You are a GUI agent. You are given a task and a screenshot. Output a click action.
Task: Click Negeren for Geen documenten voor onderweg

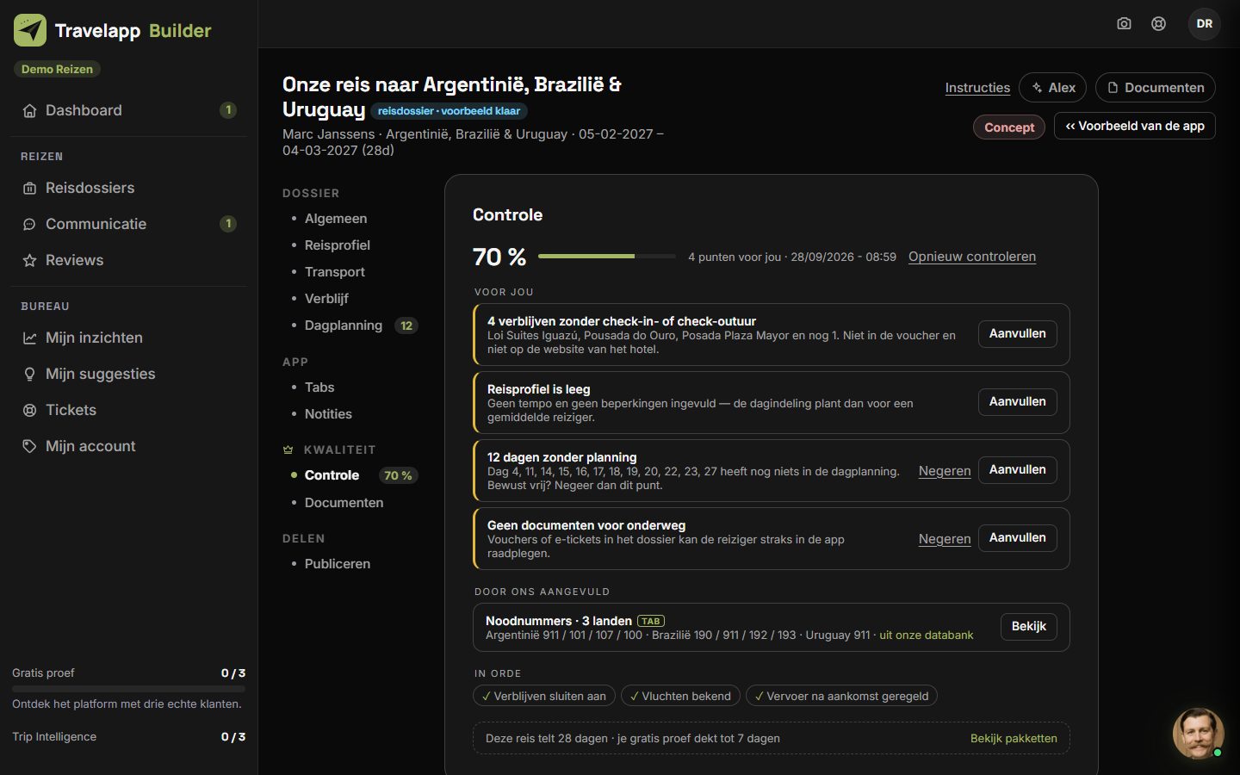point(945,539)
